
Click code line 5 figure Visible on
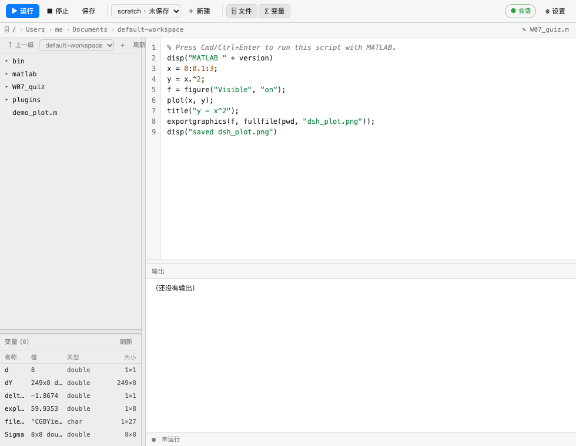point(226,89)
